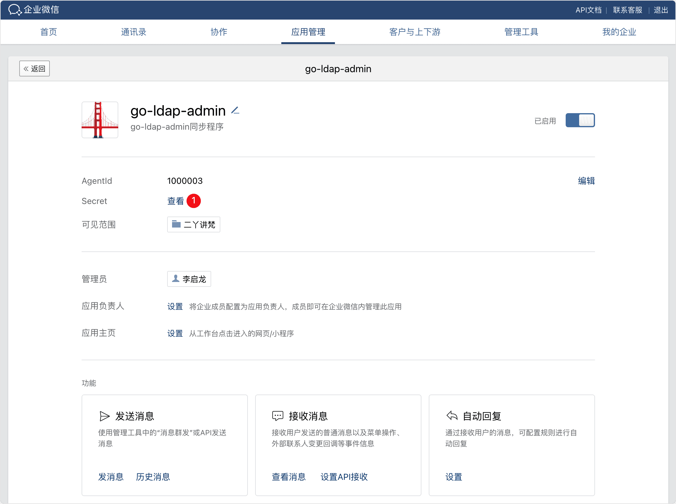The width and height of the screenshot is (676, 504).
Task: Switch to the 管理工具 tab
Action: [x=521, y=32]
